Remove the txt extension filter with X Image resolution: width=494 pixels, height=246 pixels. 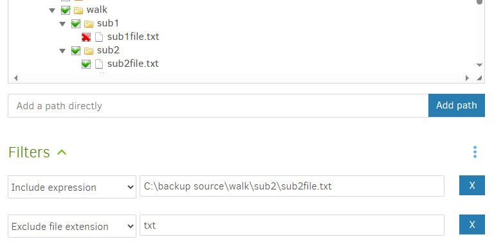(x=472, y=224)
